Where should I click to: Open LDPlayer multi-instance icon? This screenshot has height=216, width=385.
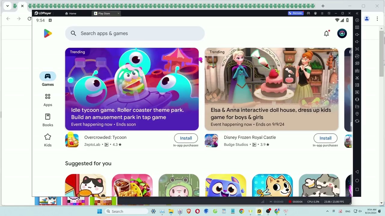357,63
